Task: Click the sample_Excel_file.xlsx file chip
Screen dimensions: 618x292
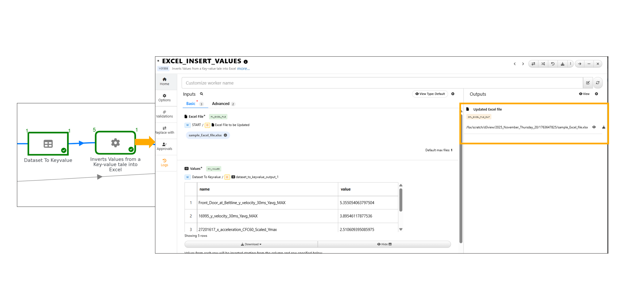Action: click(x=205, y=135)
